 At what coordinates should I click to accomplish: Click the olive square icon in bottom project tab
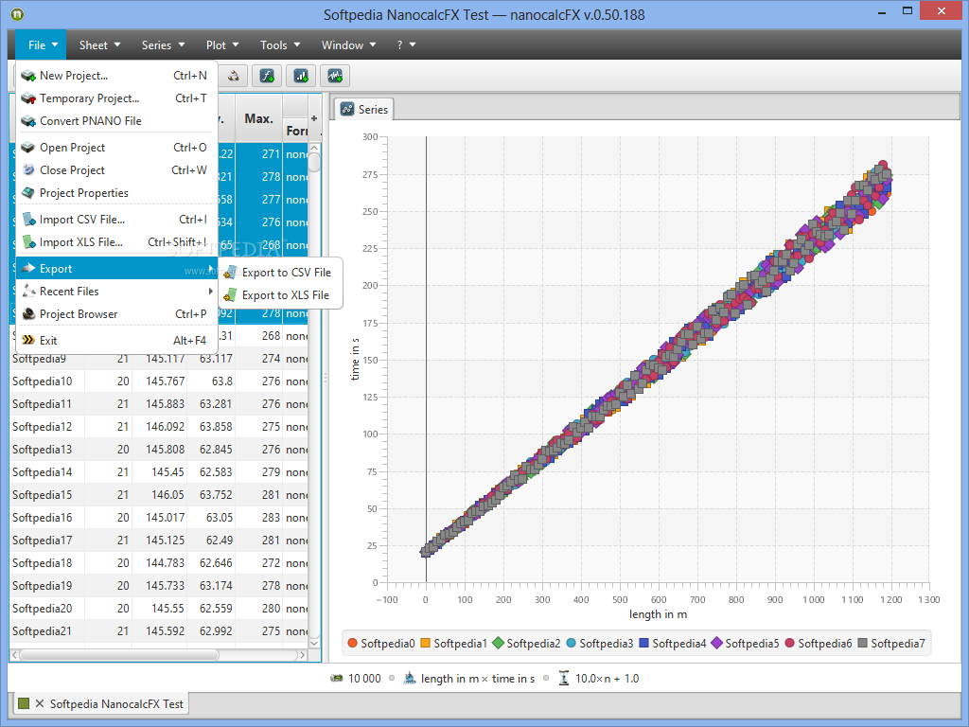click(x=24, y=703)
